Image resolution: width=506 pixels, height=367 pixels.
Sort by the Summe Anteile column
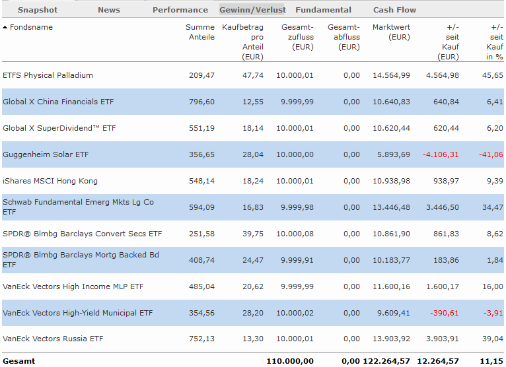pyautogui.click(x=201, y=32)
